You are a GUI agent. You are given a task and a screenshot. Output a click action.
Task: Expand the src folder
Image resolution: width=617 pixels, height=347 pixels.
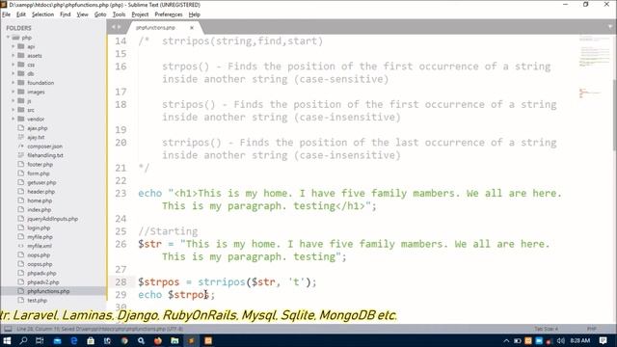(13, 110)
